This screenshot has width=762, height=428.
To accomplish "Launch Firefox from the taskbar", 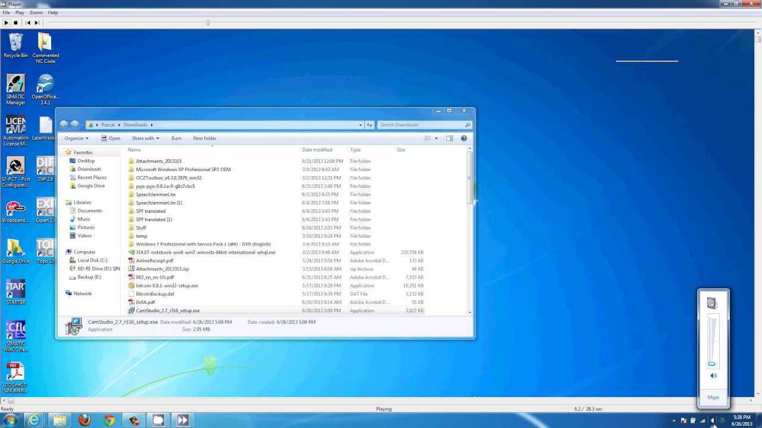I will (85, 420).
